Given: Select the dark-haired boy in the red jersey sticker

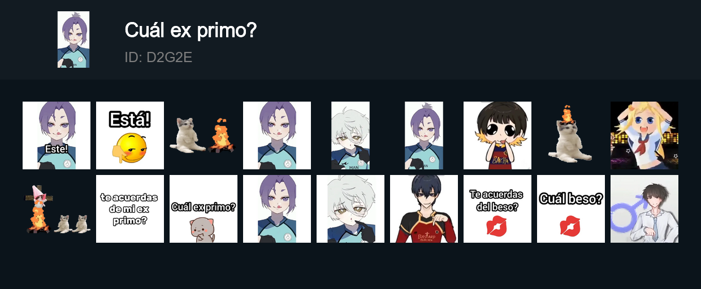Looking at the screenshot, I should tap(424, 209).
